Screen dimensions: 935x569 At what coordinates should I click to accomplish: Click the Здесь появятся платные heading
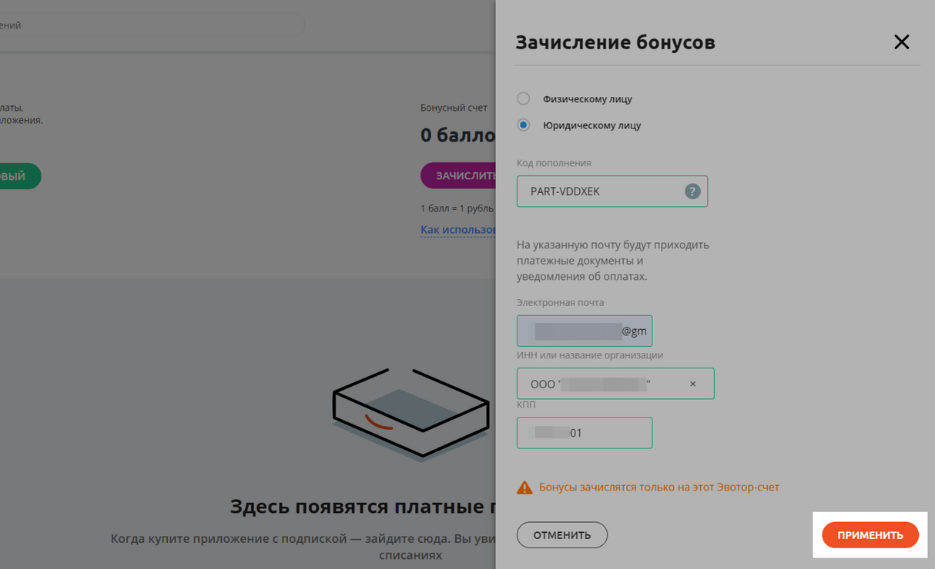click(363, 507)
